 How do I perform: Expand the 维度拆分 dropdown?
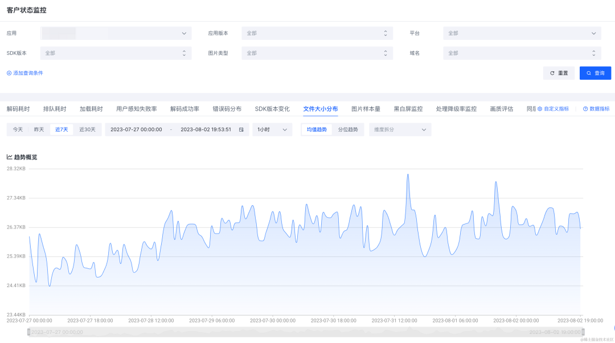pos(400,129)
